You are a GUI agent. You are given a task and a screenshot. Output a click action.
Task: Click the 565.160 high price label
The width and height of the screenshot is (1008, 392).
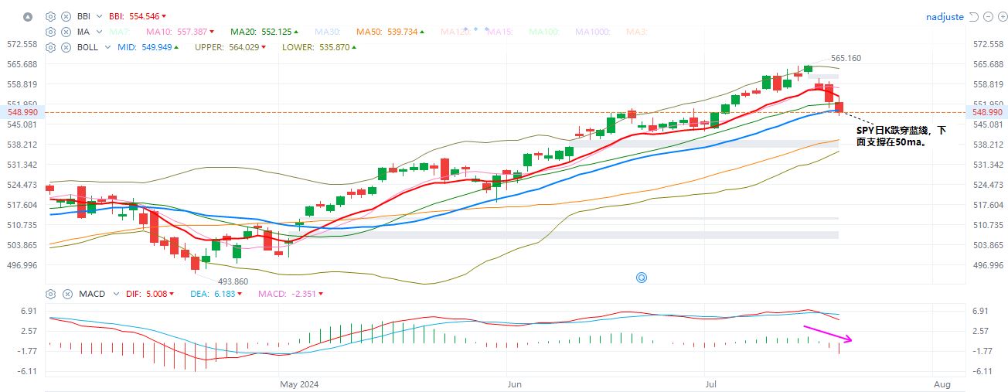(x=846, y=58)
